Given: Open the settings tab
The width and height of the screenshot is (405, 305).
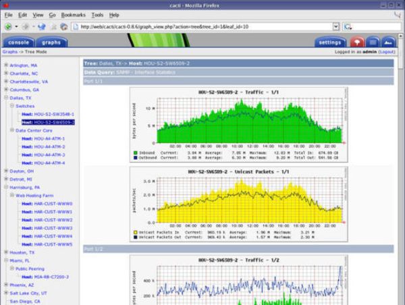Looking at the screenshot, I should pos(329,42).
